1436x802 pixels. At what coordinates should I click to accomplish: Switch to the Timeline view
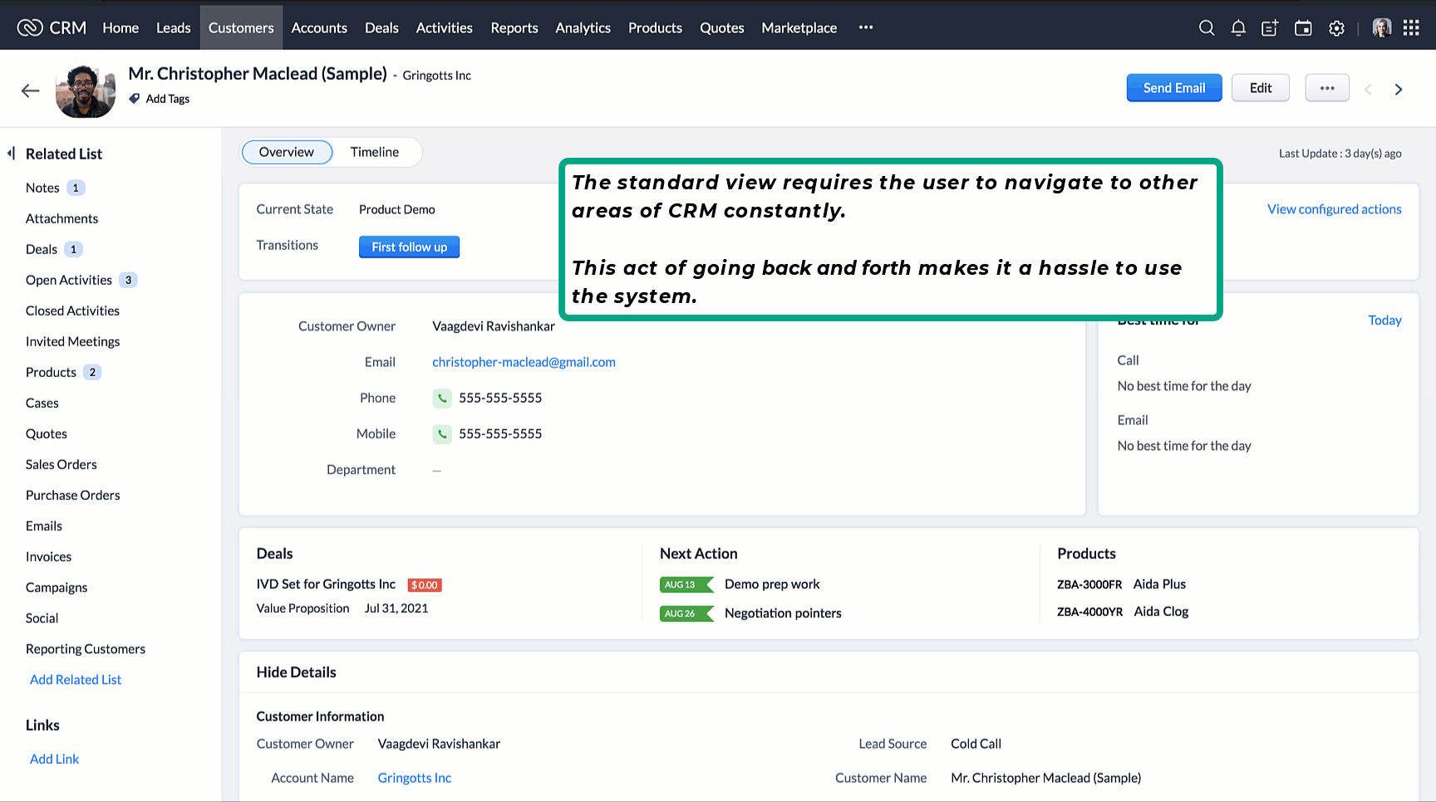tap(374, 152)
